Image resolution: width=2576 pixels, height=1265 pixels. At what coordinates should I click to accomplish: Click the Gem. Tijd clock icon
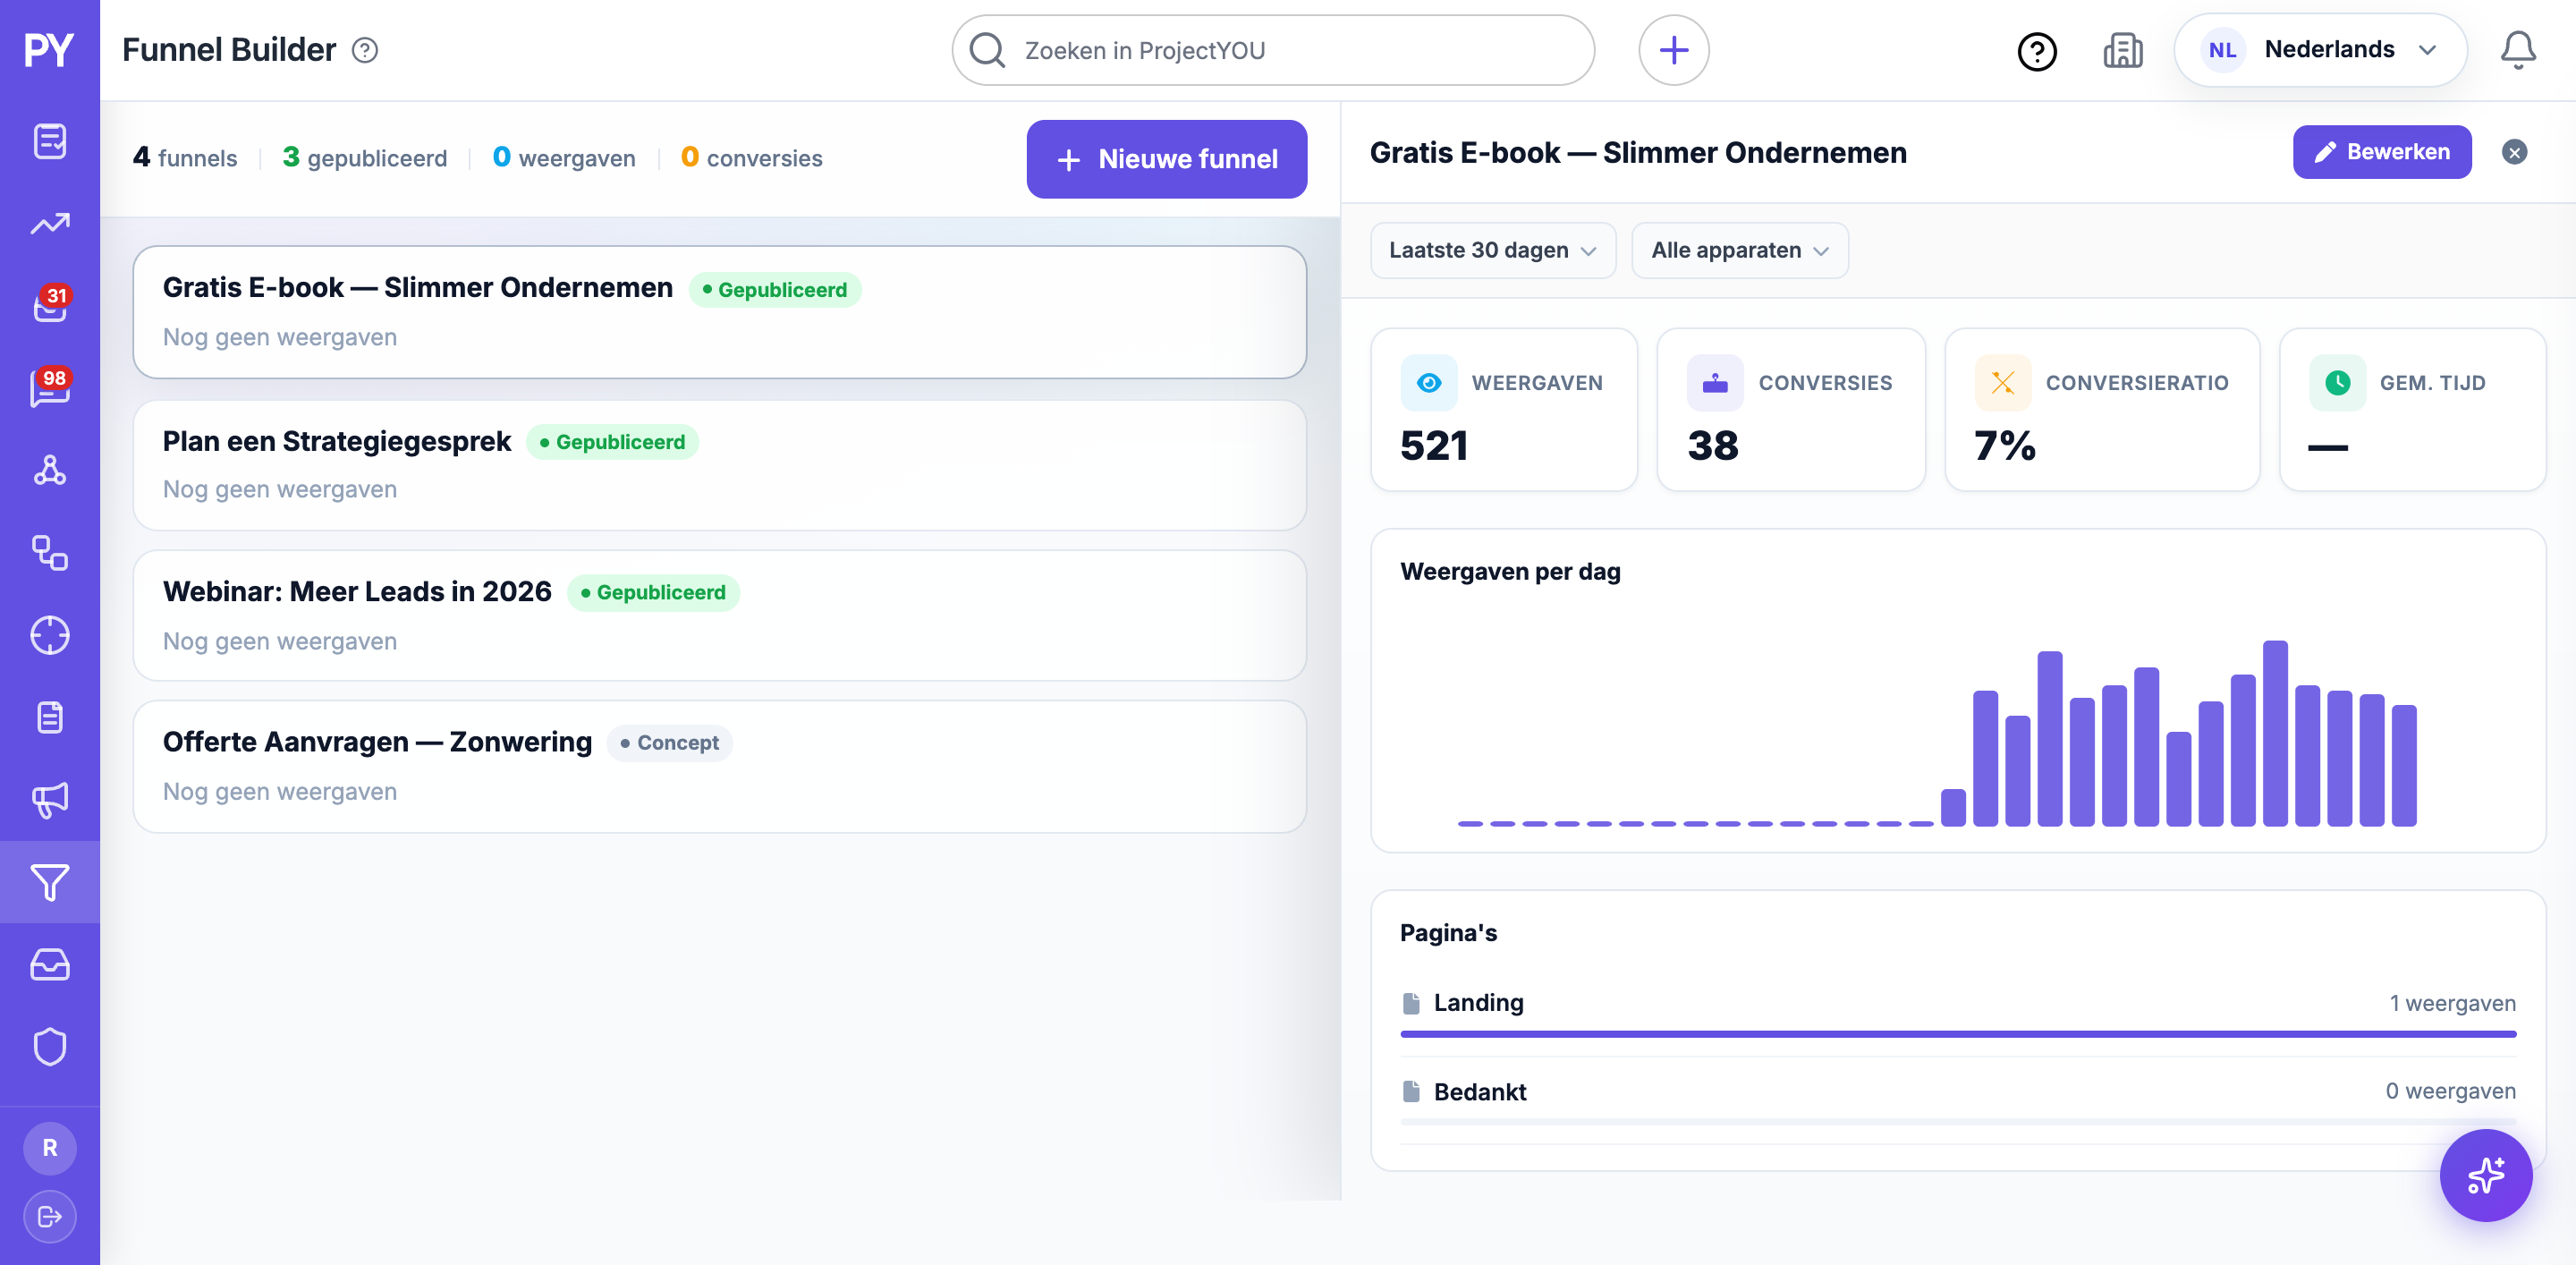pos(2337,383)
